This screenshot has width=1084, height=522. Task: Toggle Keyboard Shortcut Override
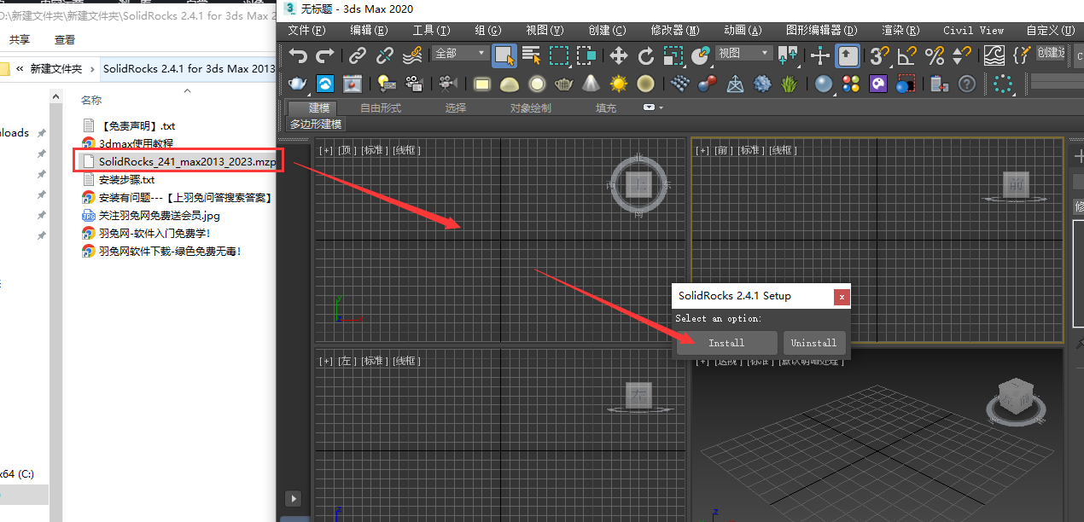tap(848, 56)
